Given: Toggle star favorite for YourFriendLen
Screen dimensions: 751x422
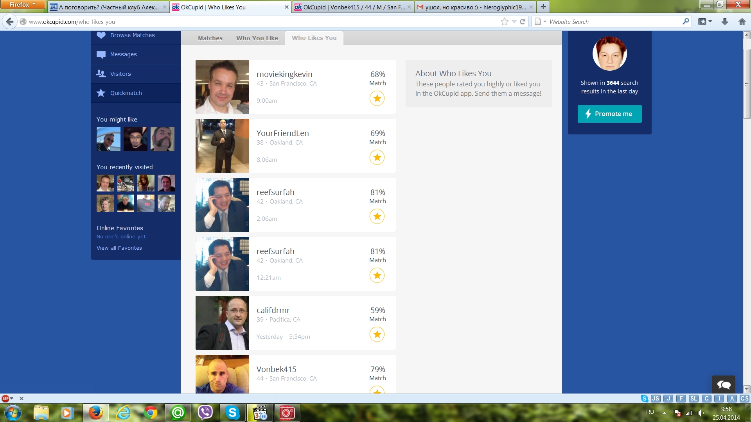Looking at the screenshot, I should [377, 157].
